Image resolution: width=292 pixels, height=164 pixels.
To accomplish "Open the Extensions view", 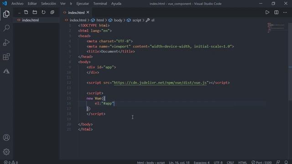I will coord(6,56).
